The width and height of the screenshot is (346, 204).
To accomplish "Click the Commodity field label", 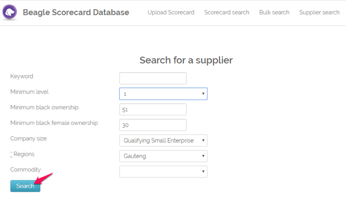I will point(25,170).
